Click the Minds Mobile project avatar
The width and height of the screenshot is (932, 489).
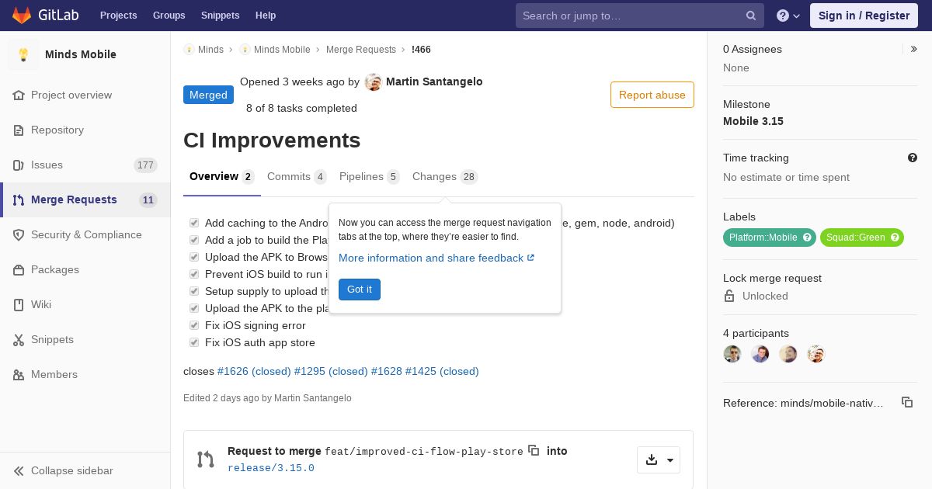coord(23,54)
